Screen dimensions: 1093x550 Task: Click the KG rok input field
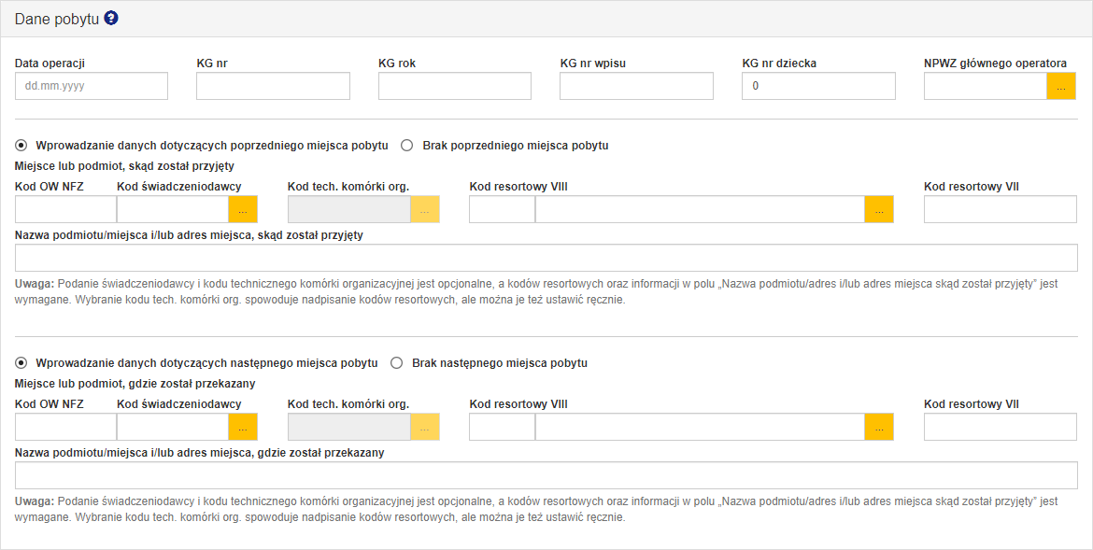tap(454, 86)
